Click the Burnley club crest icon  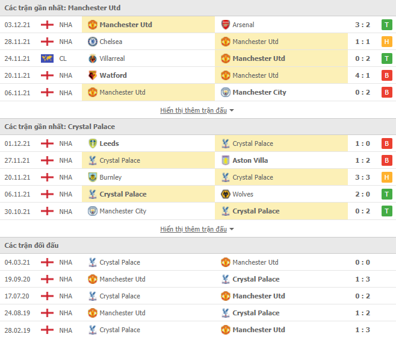[x=93, y=177]
